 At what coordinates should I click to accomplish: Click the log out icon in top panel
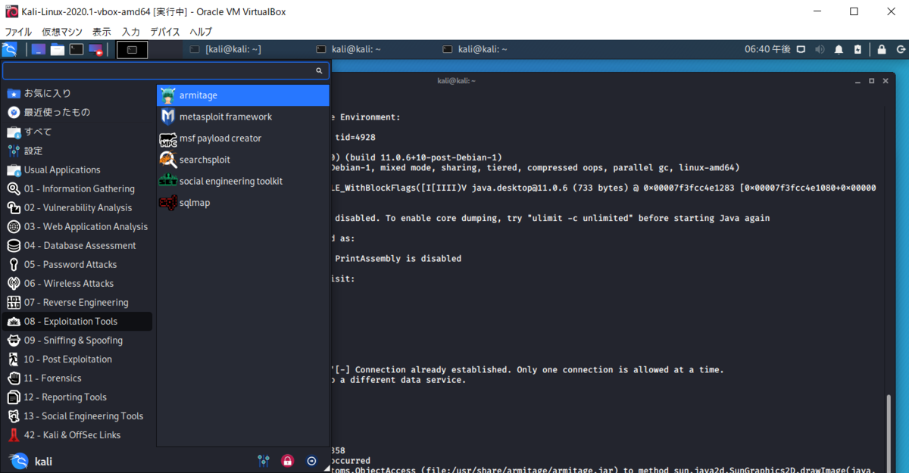(x=899, y=50)
